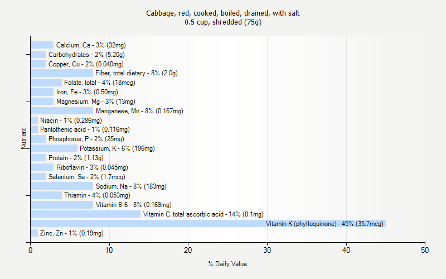Image resolution: width=446 pixels, height=279 pixels.
Task: Click the blue bar beside Vitamin C
Action: tap(86, 214)
